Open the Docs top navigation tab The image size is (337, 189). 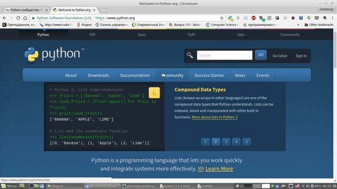click(x=142, y=35)
